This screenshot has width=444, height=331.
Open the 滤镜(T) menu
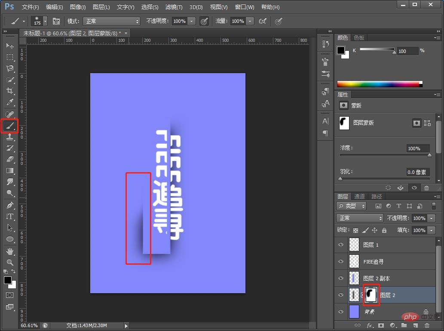pos(174,7)
